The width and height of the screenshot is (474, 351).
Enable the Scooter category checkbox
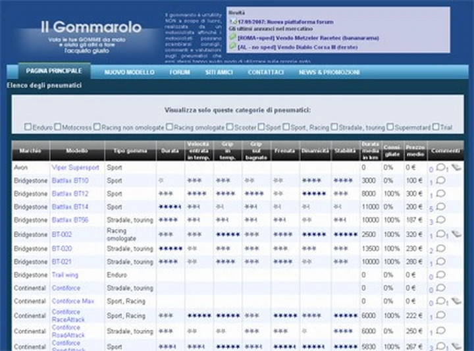(230, 126)
